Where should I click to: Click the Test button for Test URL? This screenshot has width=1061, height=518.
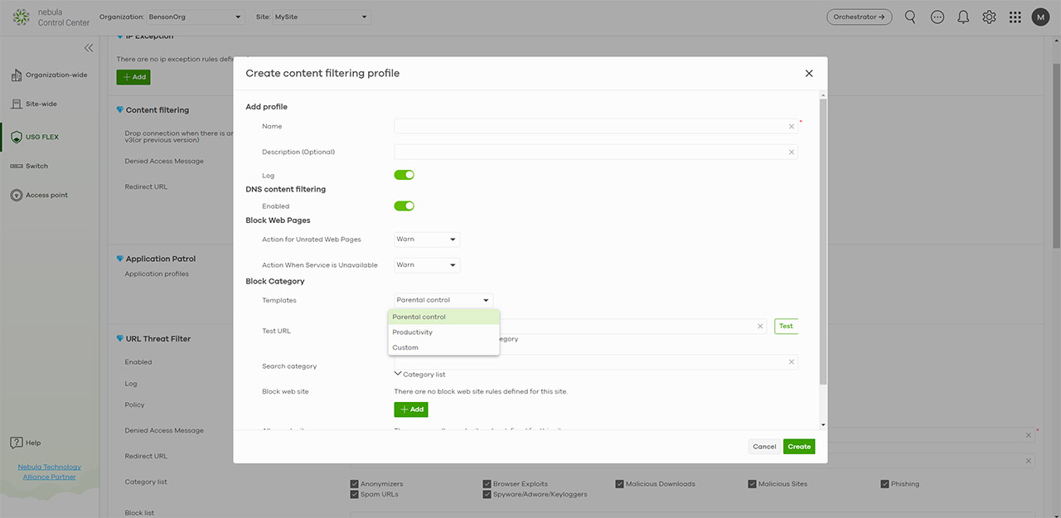click(786, 327)
